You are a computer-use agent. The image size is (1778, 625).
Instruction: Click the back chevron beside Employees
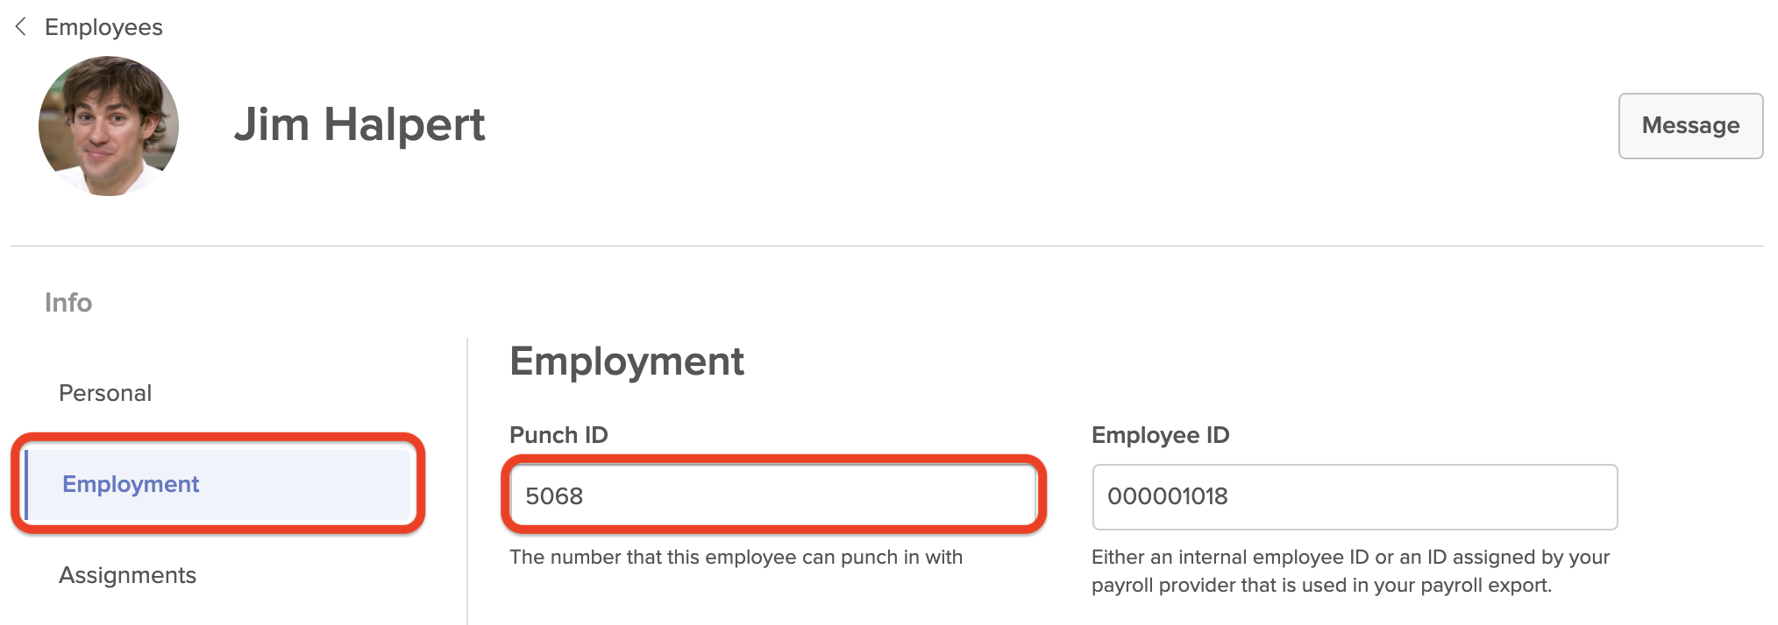21,27
